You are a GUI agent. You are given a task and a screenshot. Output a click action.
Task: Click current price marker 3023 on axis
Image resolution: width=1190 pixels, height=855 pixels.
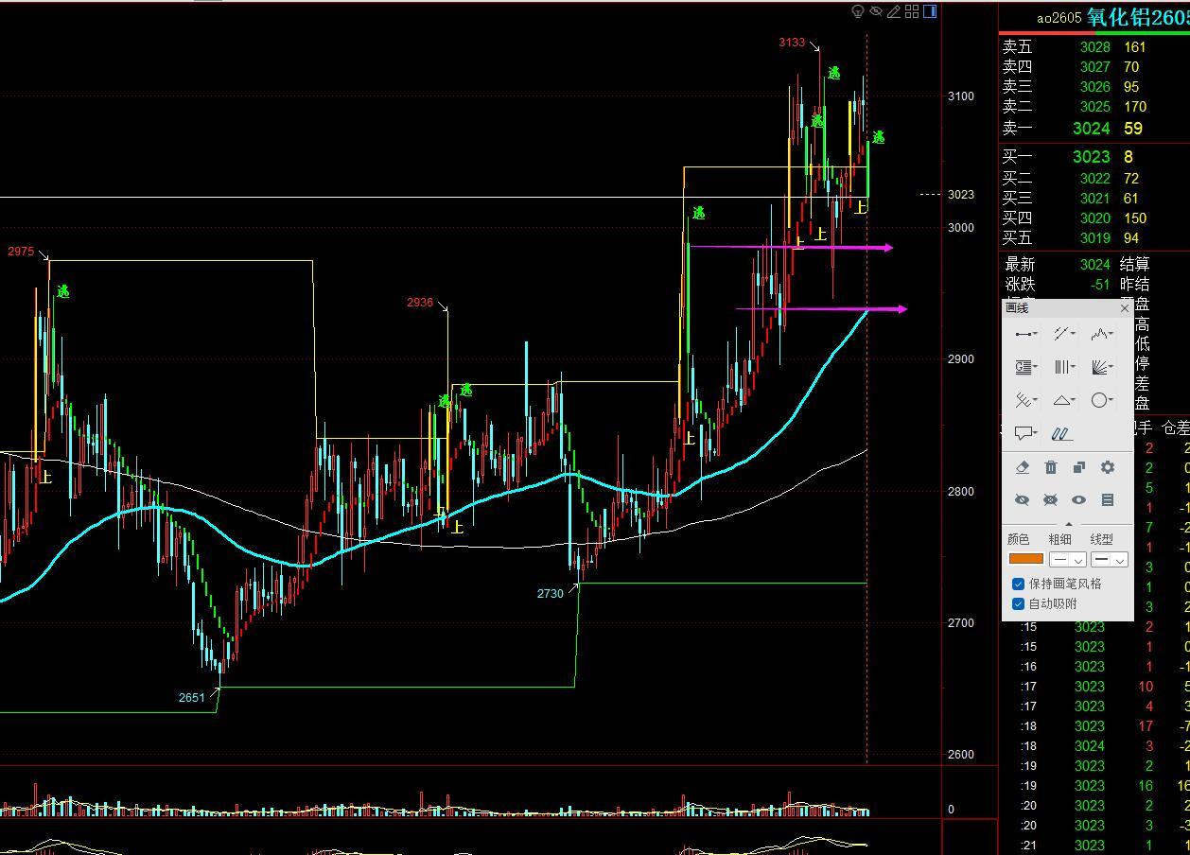pyautogui.click(x=960, y=194)
